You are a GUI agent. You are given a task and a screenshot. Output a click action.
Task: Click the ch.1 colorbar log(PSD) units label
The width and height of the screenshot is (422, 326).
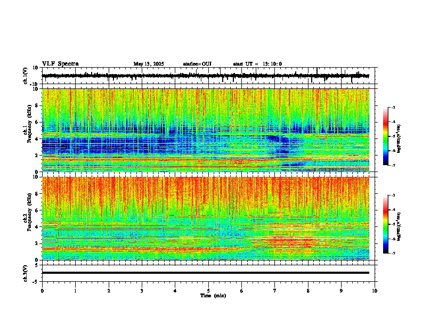point(399,138)
